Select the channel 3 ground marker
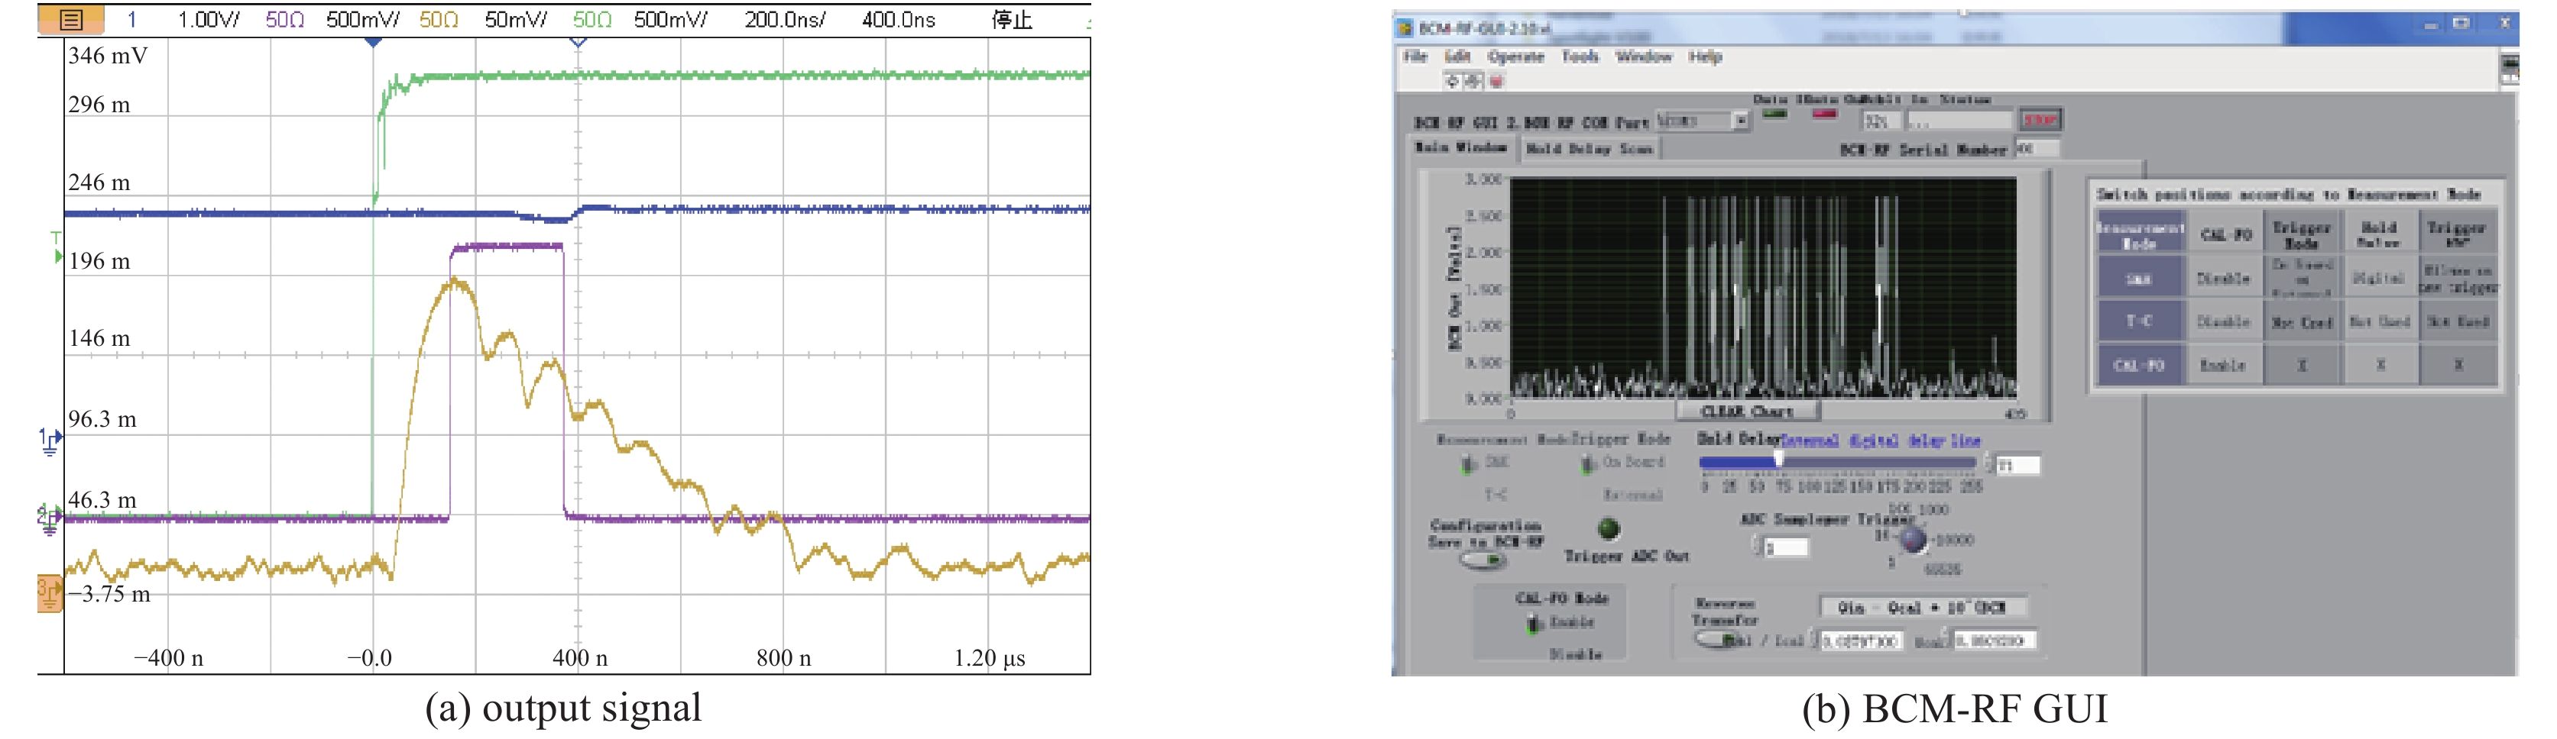2557x739 pixels. pyautogui.click(x=49, y=593)
